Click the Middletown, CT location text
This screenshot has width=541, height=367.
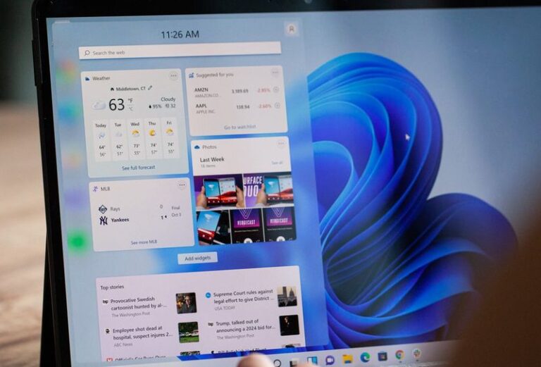tap(130, 89)
